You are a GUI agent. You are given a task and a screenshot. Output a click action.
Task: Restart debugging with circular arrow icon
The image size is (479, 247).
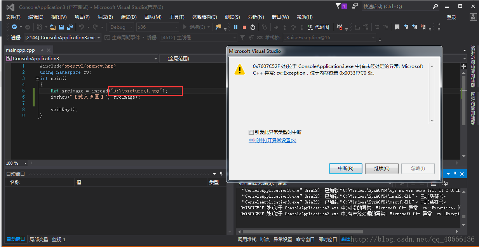(x=253, y=27)
